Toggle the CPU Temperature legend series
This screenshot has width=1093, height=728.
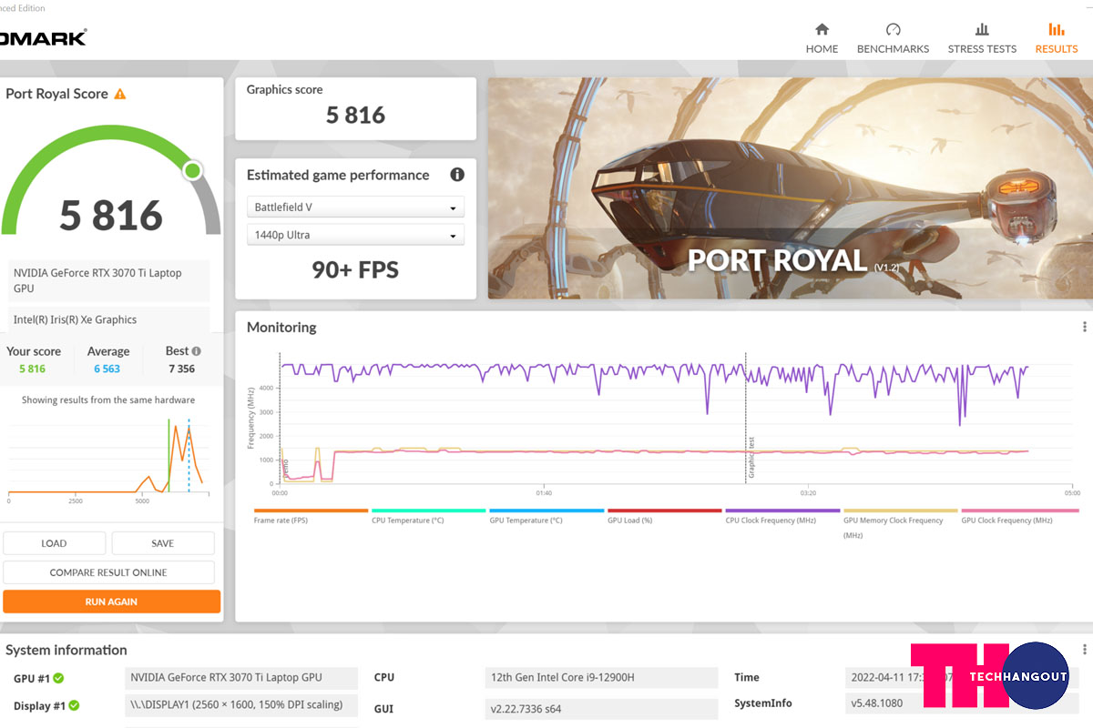pos(428,516)
